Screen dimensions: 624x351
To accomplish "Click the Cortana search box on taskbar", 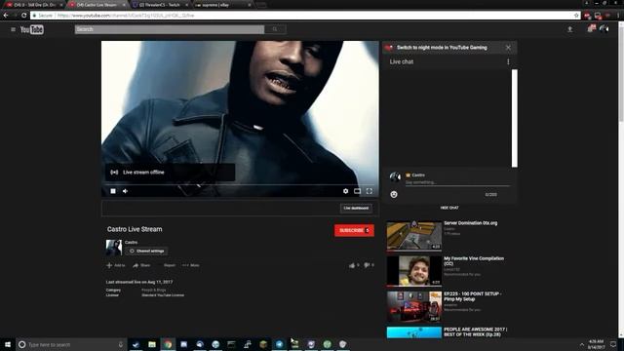I will click(71, 344).
